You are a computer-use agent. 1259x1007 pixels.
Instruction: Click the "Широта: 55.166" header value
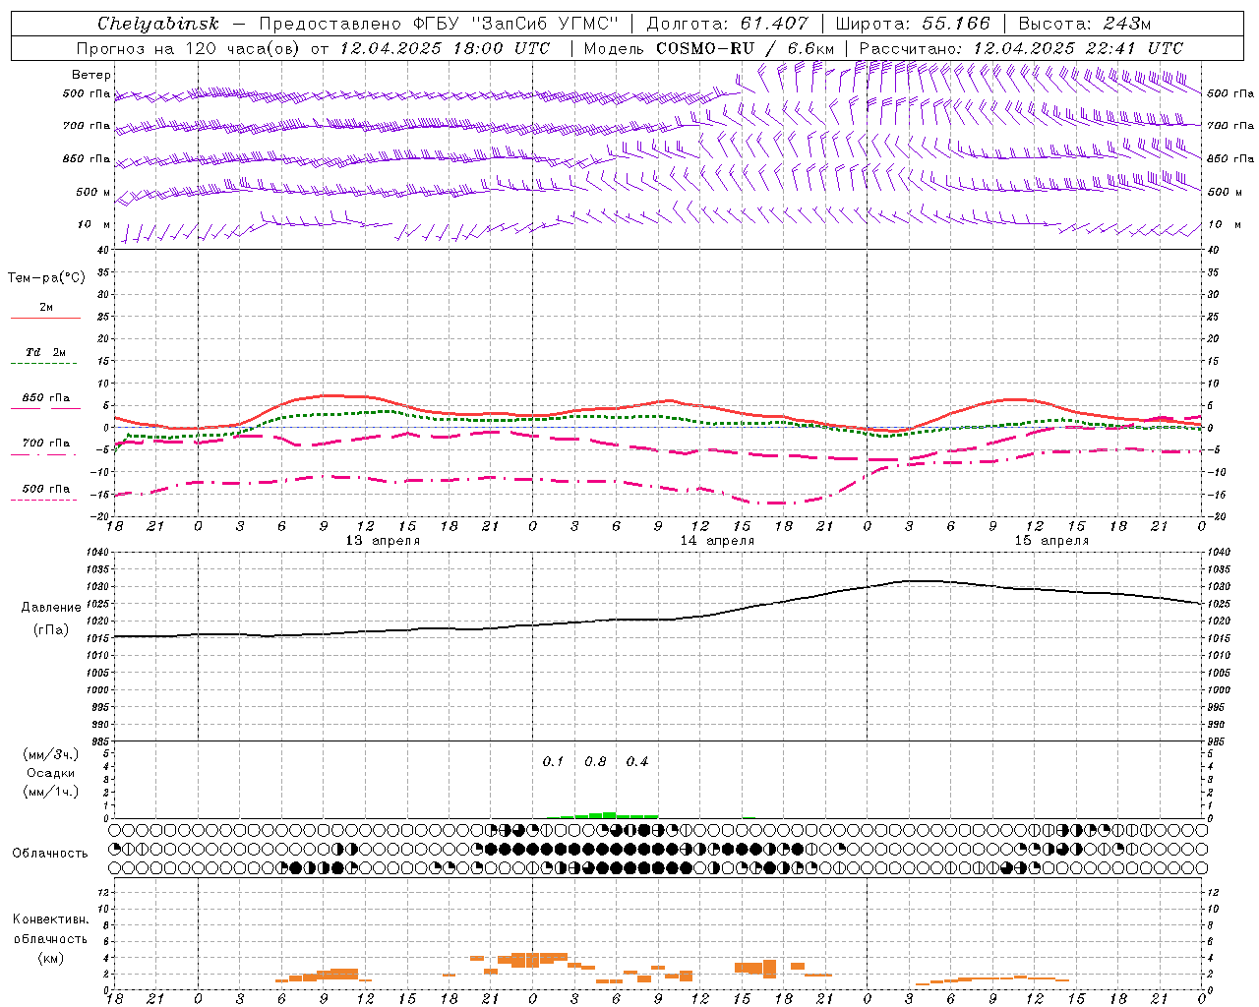(x=913, y=24)
